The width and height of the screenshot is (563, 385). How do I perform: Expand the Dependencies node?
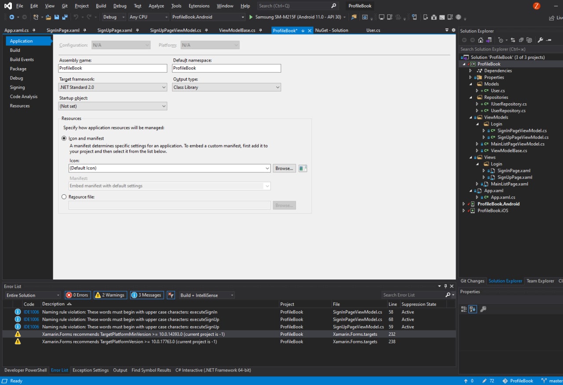click(470, 71)
